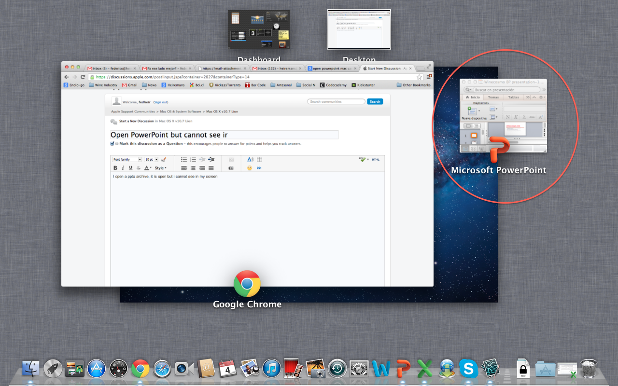Open PowerPoint ribbon gear settings menu

542,97
